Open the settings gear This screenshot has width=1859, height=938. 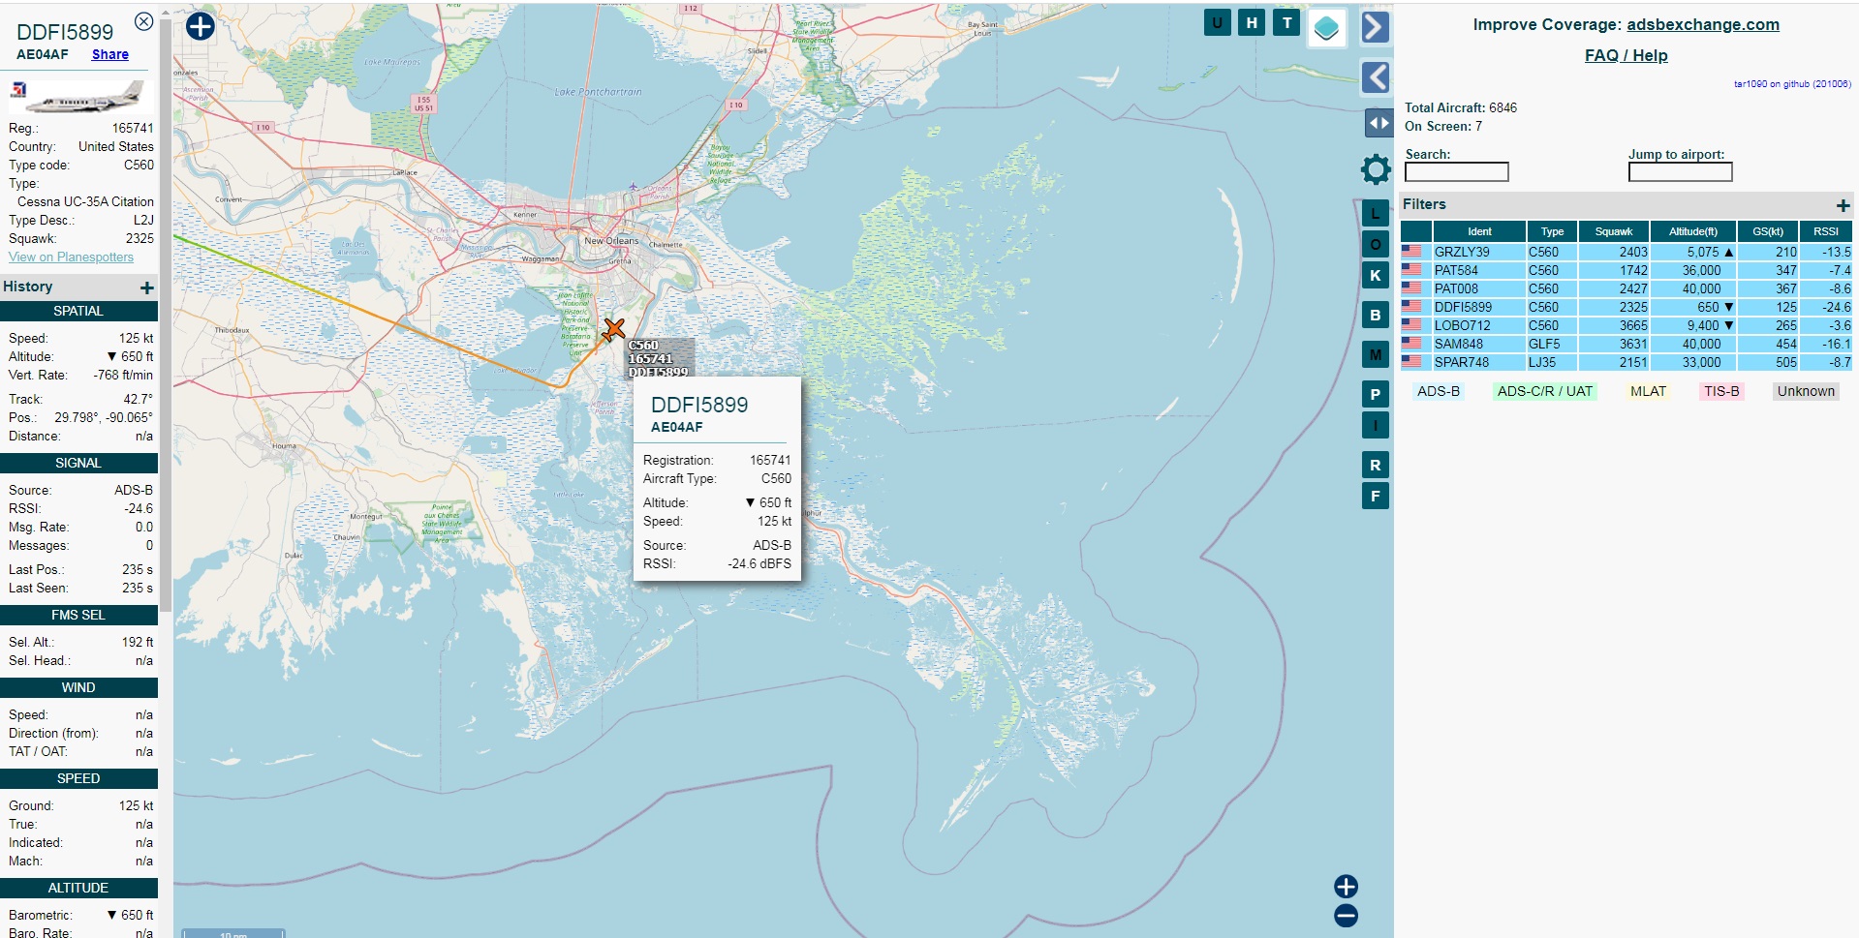(x=1376, y=169)
